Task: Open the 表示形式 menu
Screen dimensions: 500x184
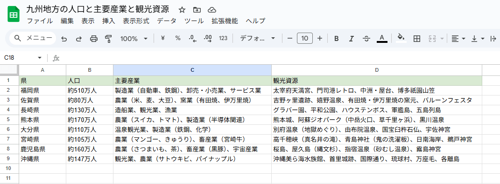Action: tap(136, 21)
